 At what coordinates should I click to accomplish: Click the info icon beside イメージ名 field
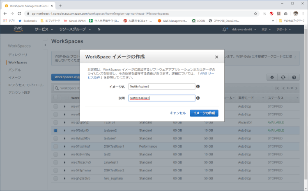tap(198, 87)
